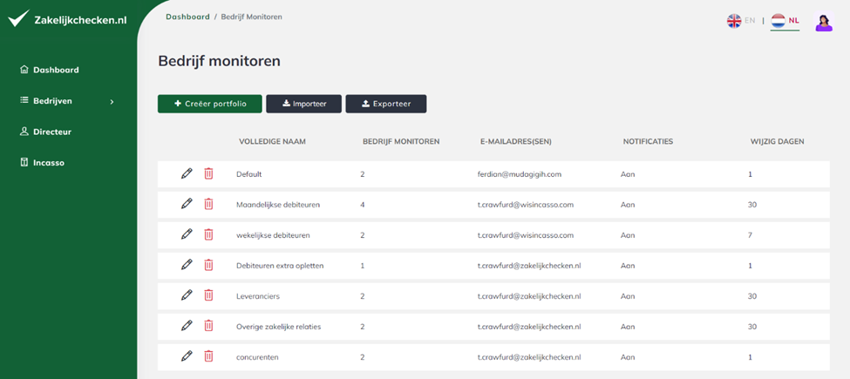Delete Debiteuren extra opletten portfolio
The image size is (850, 379).
(208, 265)
